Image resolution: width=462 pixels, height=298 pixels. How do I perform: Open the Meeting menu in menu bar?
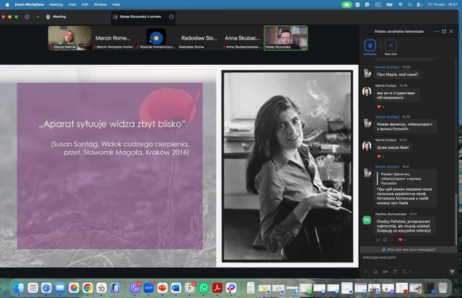coord(56,4)
